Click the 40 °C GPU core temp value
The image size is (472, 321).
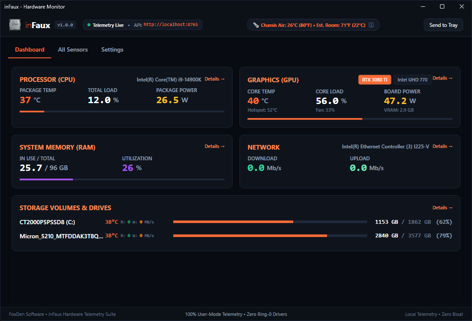coord(258,101)
